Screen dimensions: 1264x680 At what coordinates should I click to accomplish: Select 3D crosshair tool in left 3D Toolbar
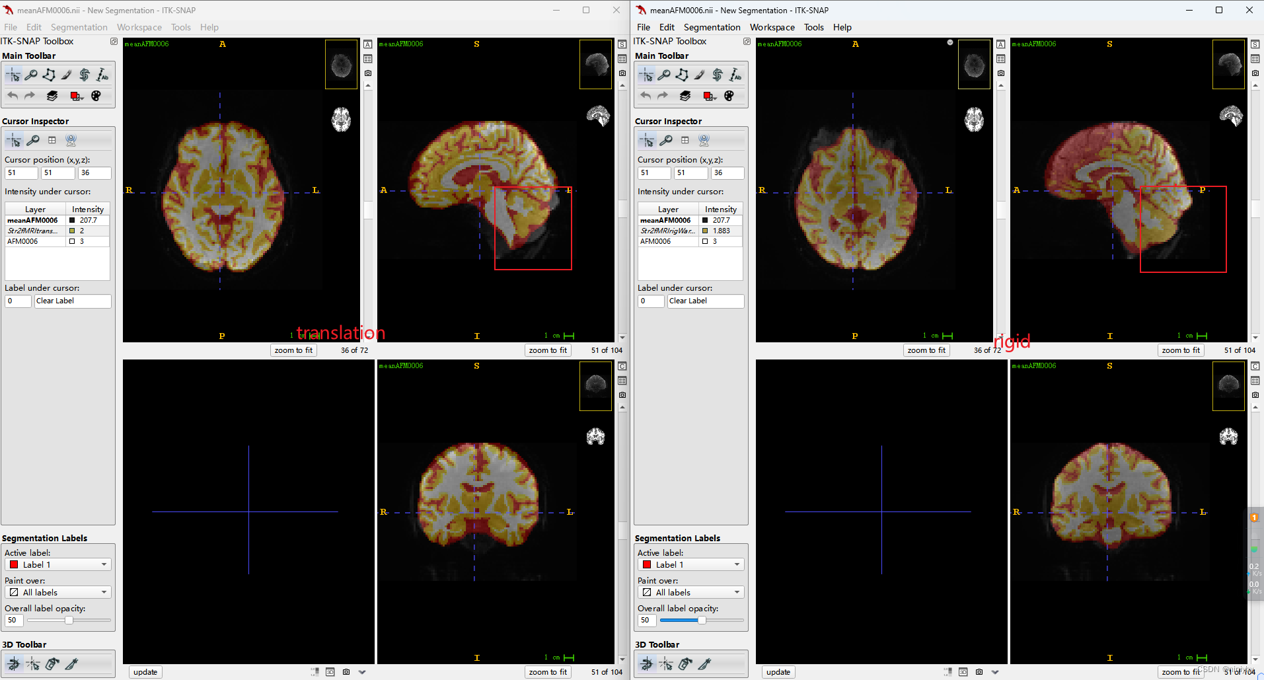33,664
